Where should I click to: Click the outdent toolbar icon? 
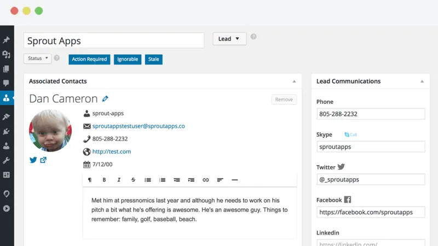[x=177, y=180]
